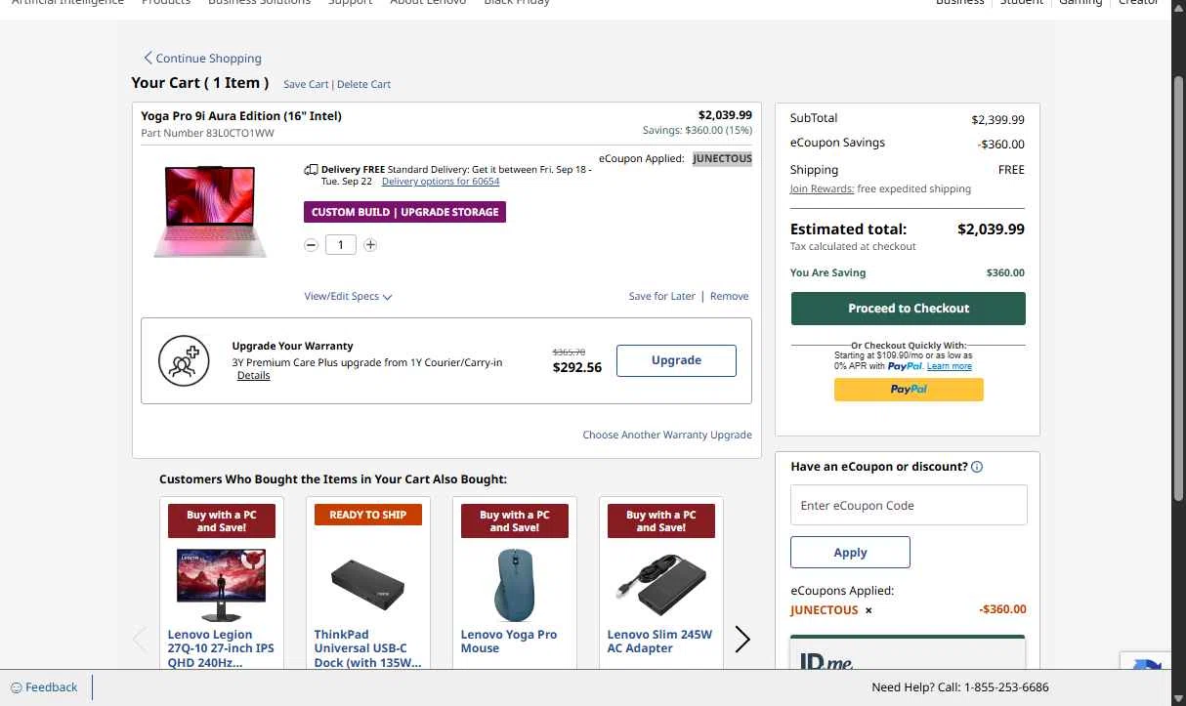Click the warranty Upgrade button
Viewport: 1186px width, 706px height.
[676, 360]
